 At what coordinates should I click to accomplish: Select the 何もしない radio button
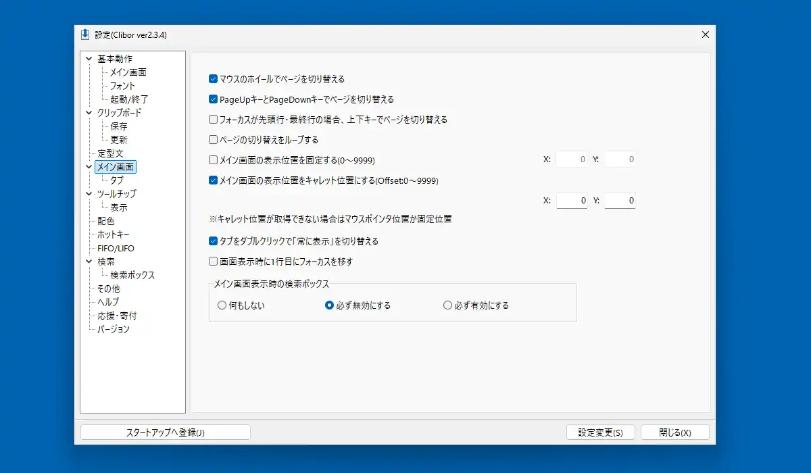pos(222,305)
